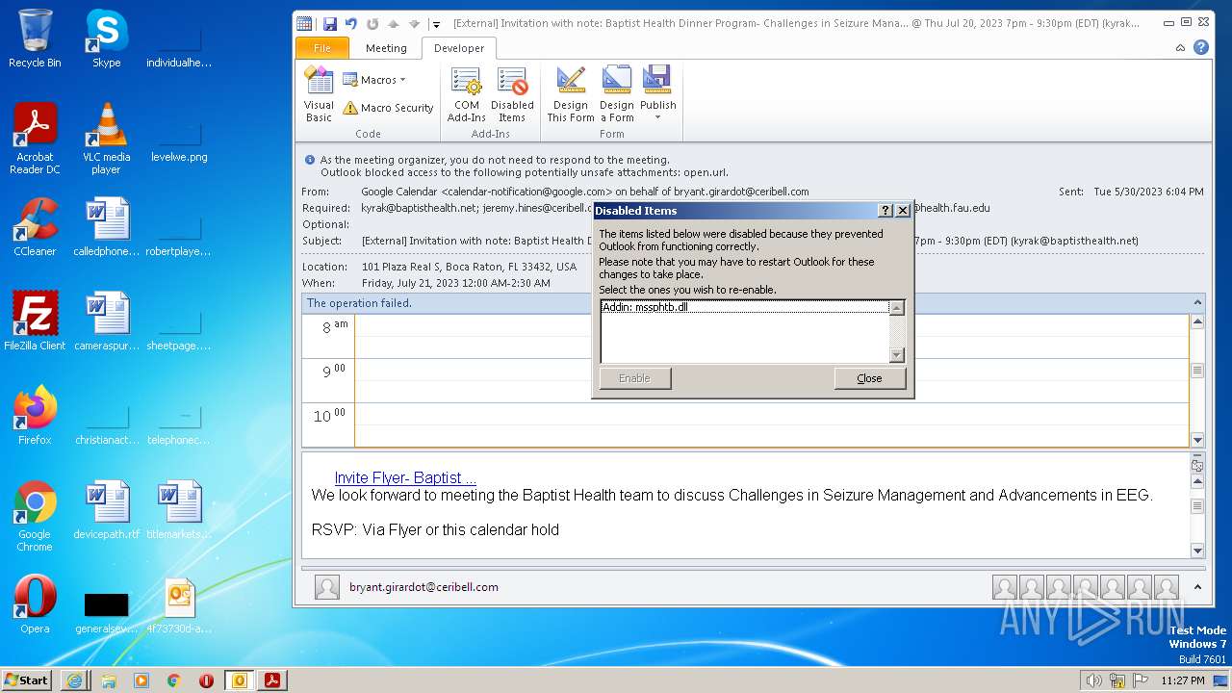
Task: Click the 10:00 calendar time slot
Action: pyautogui.click(x=772, y=424)
